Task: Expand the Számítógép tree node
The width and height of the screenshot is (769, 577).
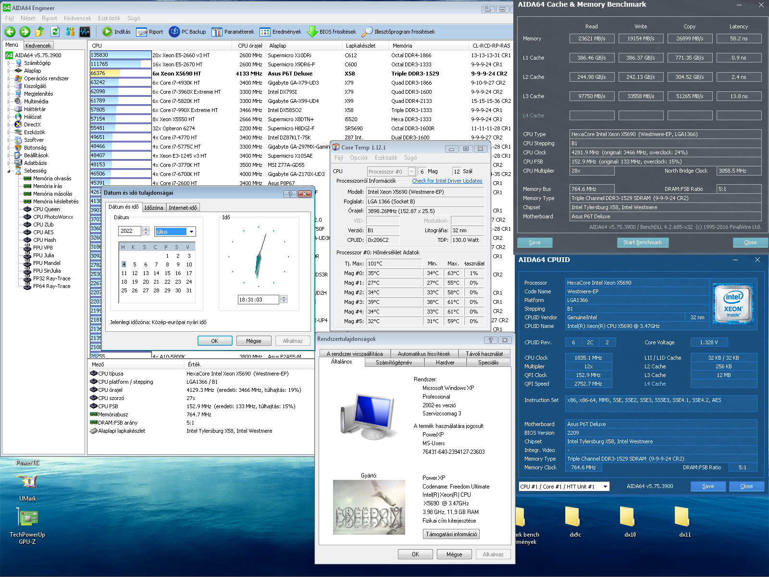Action: [x=9, y=63]
